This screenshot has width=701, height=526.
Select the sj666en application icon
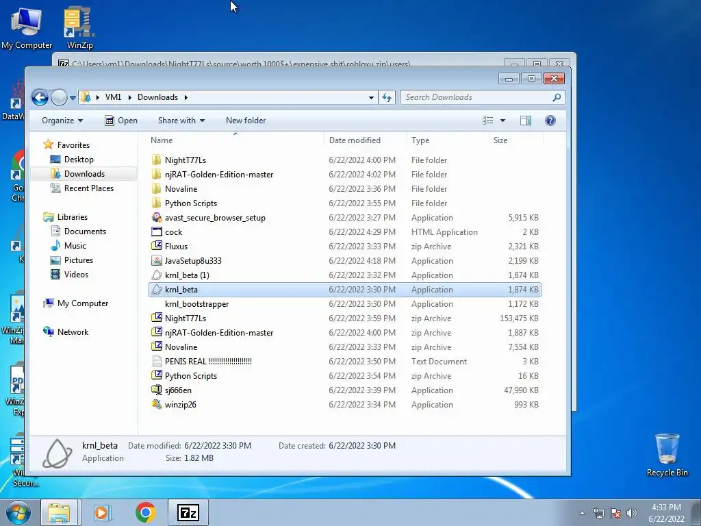click(x=157, y=390)
